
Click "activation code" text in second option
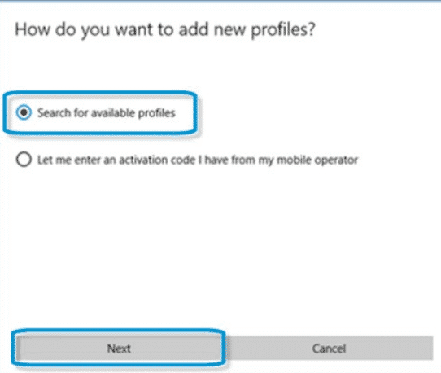point(157,160)
